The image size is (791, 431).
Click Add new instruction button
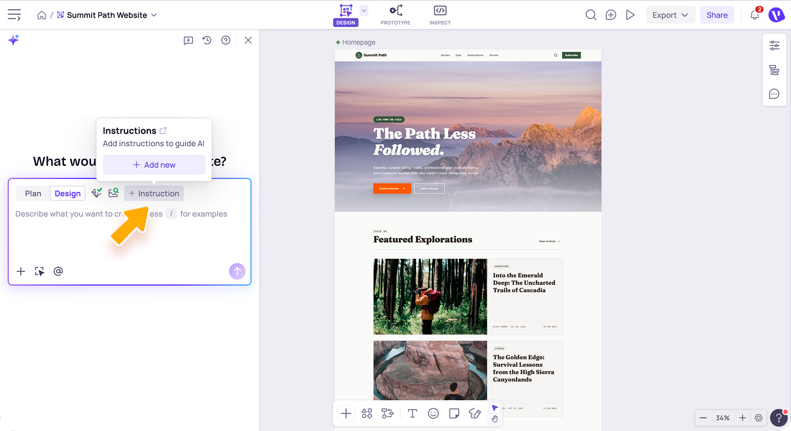click(x=154, y=165)
